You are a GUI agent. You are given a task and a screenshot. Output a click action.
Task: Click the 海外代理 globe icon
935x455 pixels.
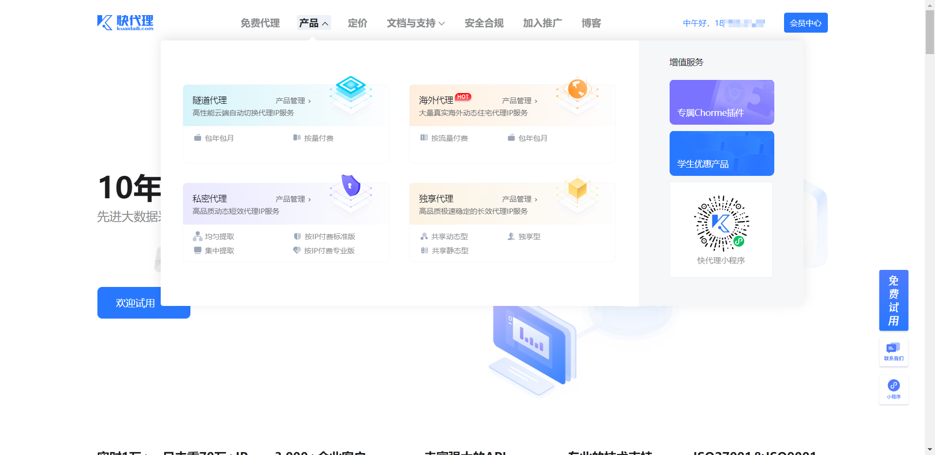578,90
